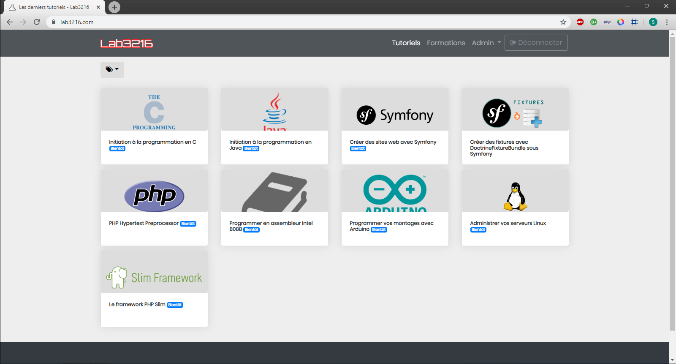
Task: Open the Administrer vos serveurs Linux tutorial
Action: (508, 223)
